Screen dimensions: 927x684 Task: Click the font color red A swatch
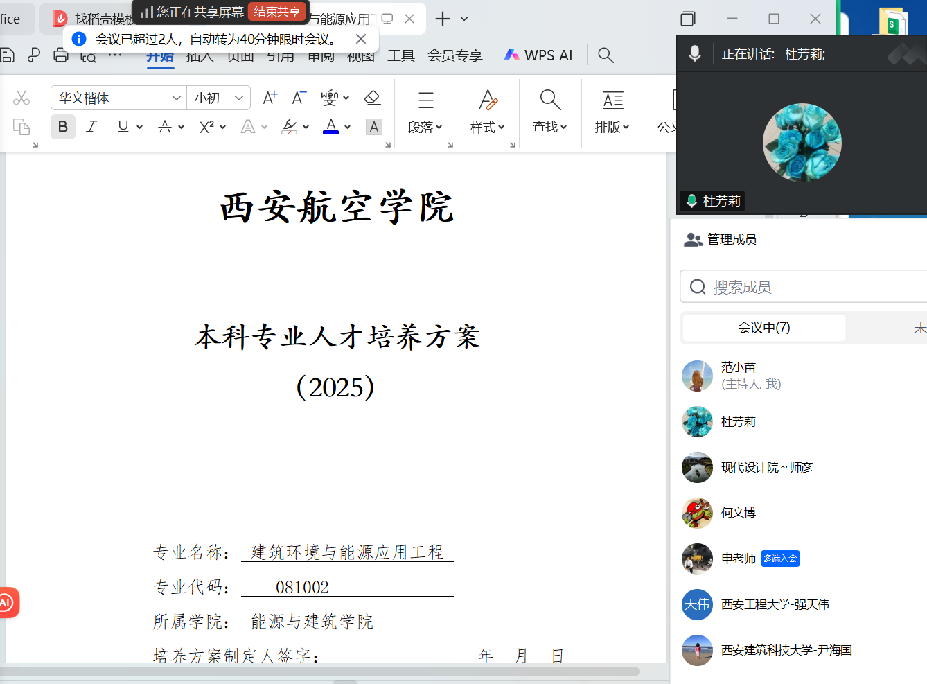click(331, 127)
